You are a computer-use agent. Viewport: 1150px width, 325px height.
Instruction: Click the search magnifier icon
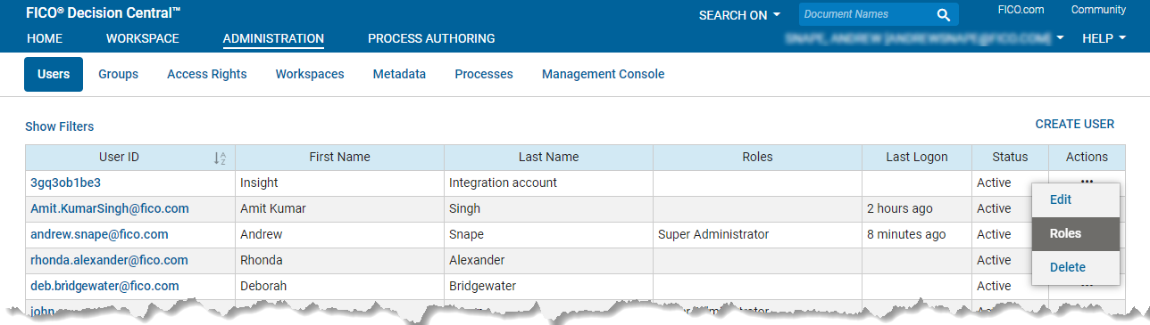pos(944,15)
